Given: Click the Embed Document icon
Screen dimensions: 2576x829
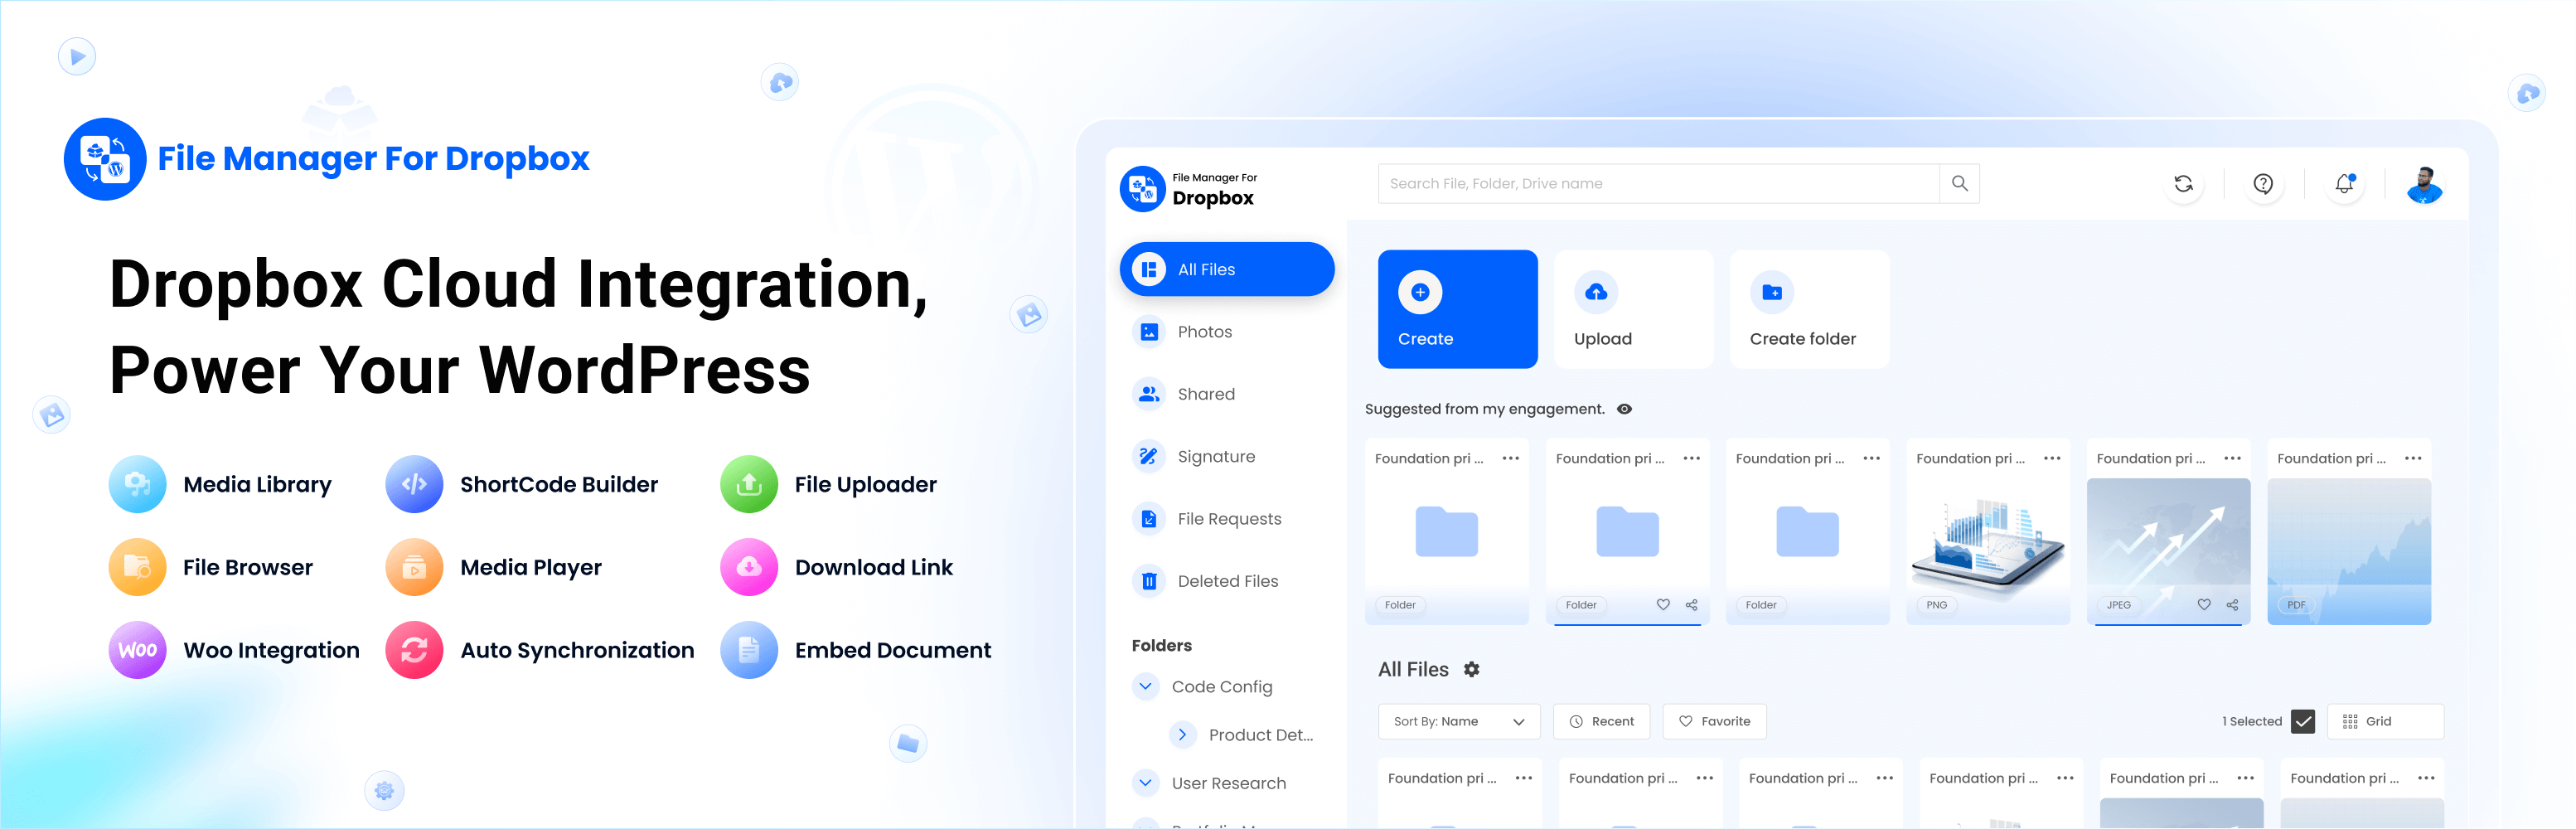Looking at the screenshot, I should click(x=749, y=650).
